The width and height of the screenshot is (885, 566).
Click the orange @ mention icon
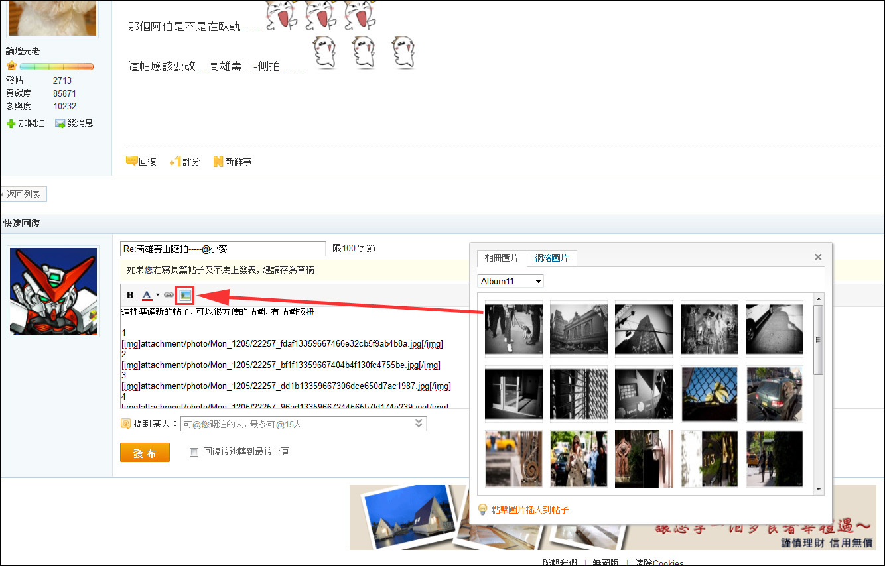pos(125,424)
